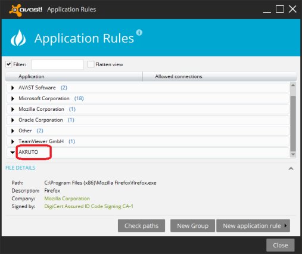Maximize the Application Rules window
The width and height of the screenshot is (302, 254).
(279, 9)
